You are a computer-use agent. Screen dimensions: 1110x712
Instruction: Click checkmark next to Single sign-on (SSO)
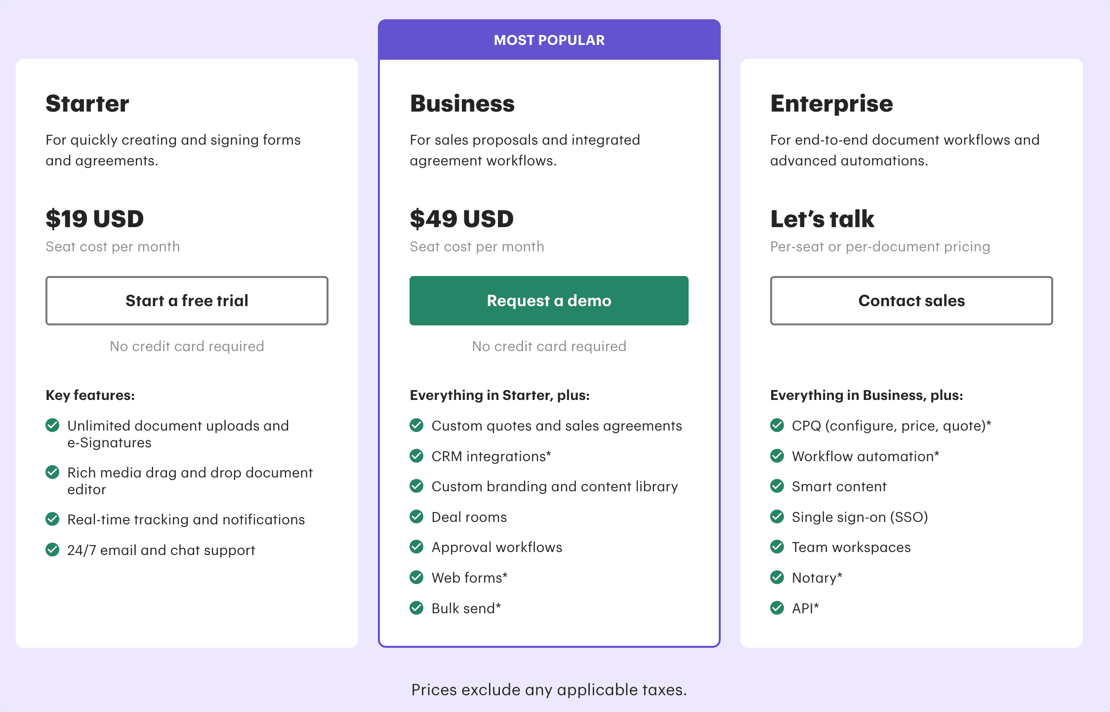pyautogui.click(x=777, y=516)
